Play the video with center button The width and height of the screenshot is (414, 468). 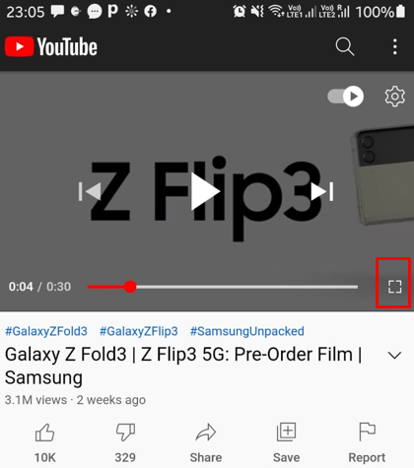coord(205,191)
